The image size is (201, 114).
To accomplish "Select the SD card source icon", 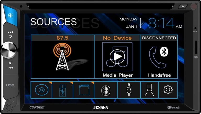I will coord(84,90).
